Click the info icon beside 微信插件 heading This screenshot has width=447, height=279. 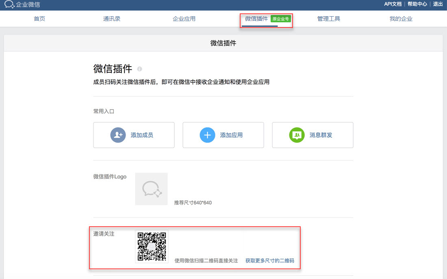pos(139,69)
